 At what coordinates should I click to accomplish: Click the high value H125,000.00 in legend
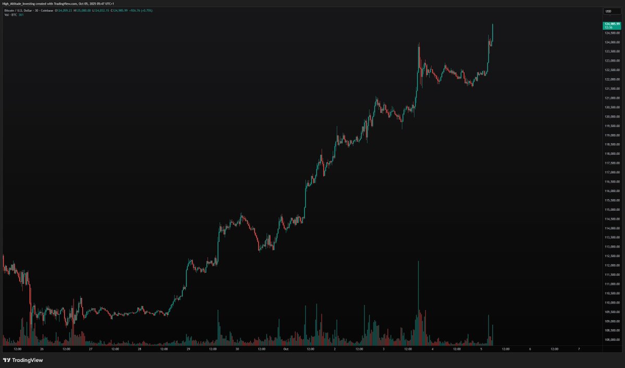pos(83,10)
